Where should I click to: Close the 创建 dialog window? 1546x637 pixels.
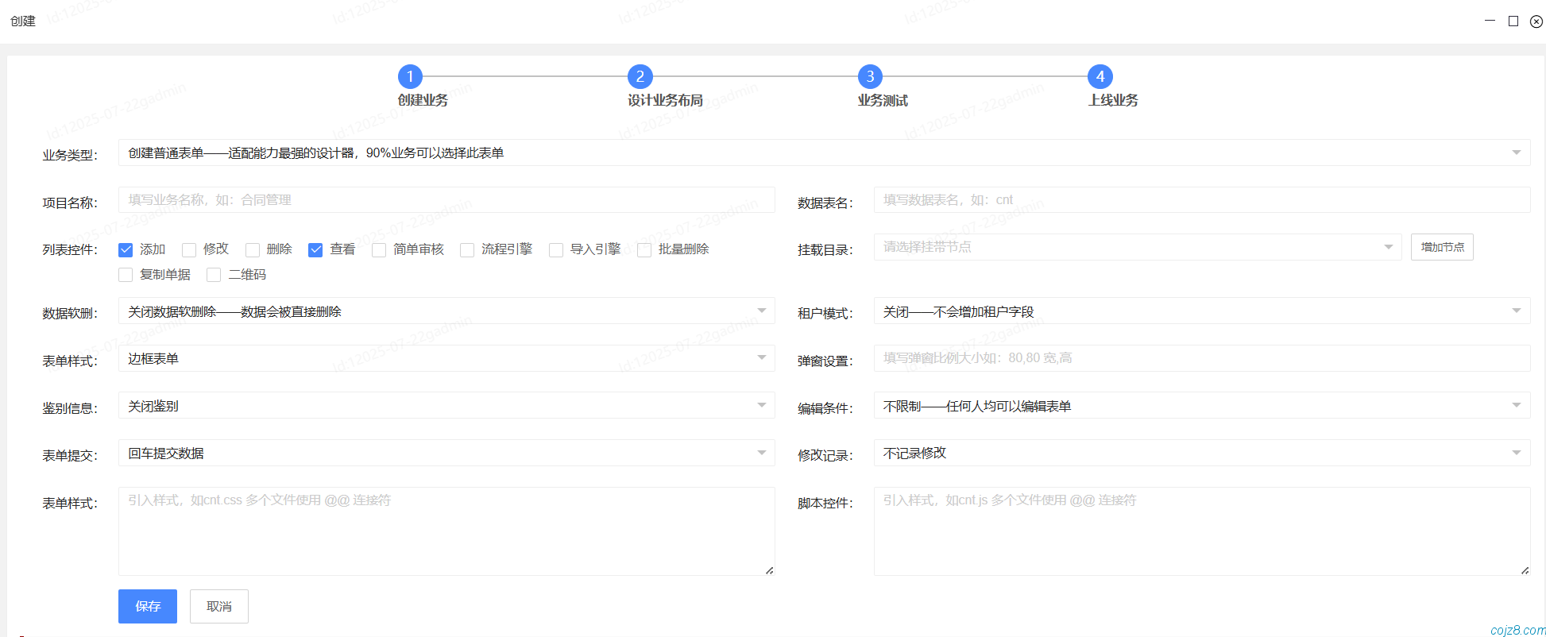tap(1536, 21)
